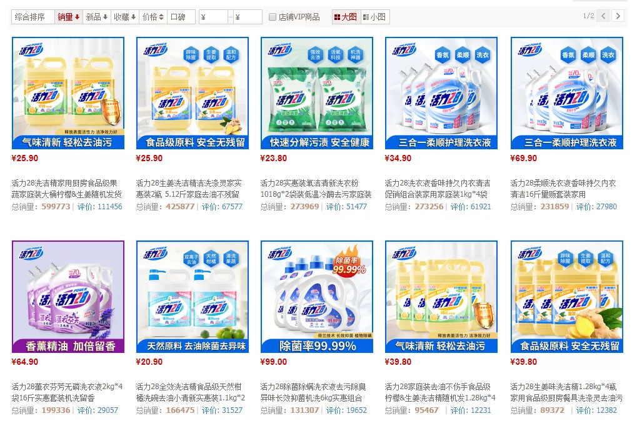Image resolution: width=637 pixels, height=431 pixels.
Task: Sort by 新品 new arrivals
Action: [x=96, y=17]
